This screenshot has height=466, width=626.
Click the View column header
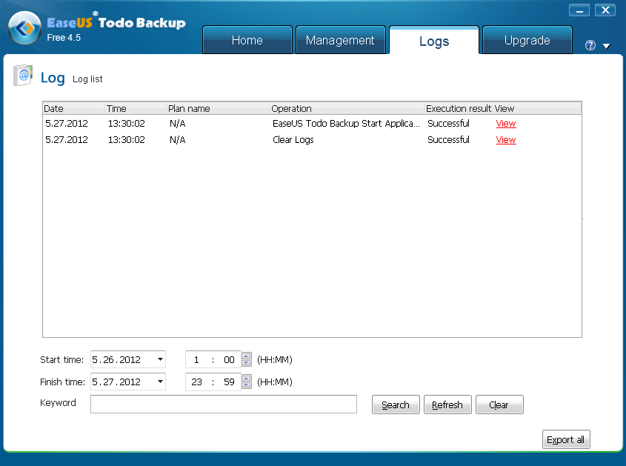pyautogui.click(x=537, y=109)
